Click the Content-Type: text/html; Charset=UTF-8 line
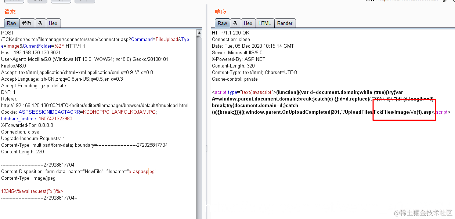The image size is (455, 219). point(254,72)
